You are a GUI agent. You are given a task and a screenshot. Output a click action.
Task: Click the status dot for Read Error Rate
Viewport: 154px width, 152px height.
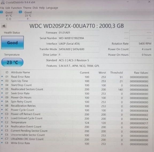point(2,77)
